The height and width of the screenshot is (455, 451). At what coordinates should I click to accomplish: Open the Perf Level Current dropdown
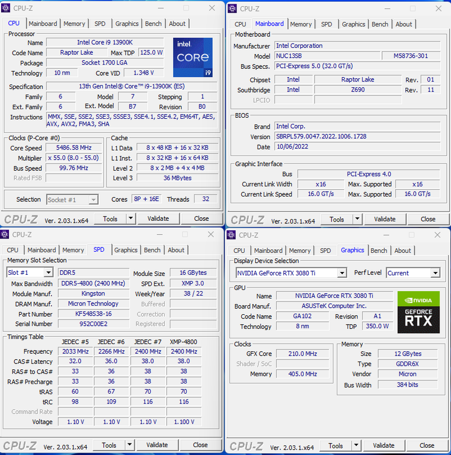pyautogui.click(x=435, y=273)
